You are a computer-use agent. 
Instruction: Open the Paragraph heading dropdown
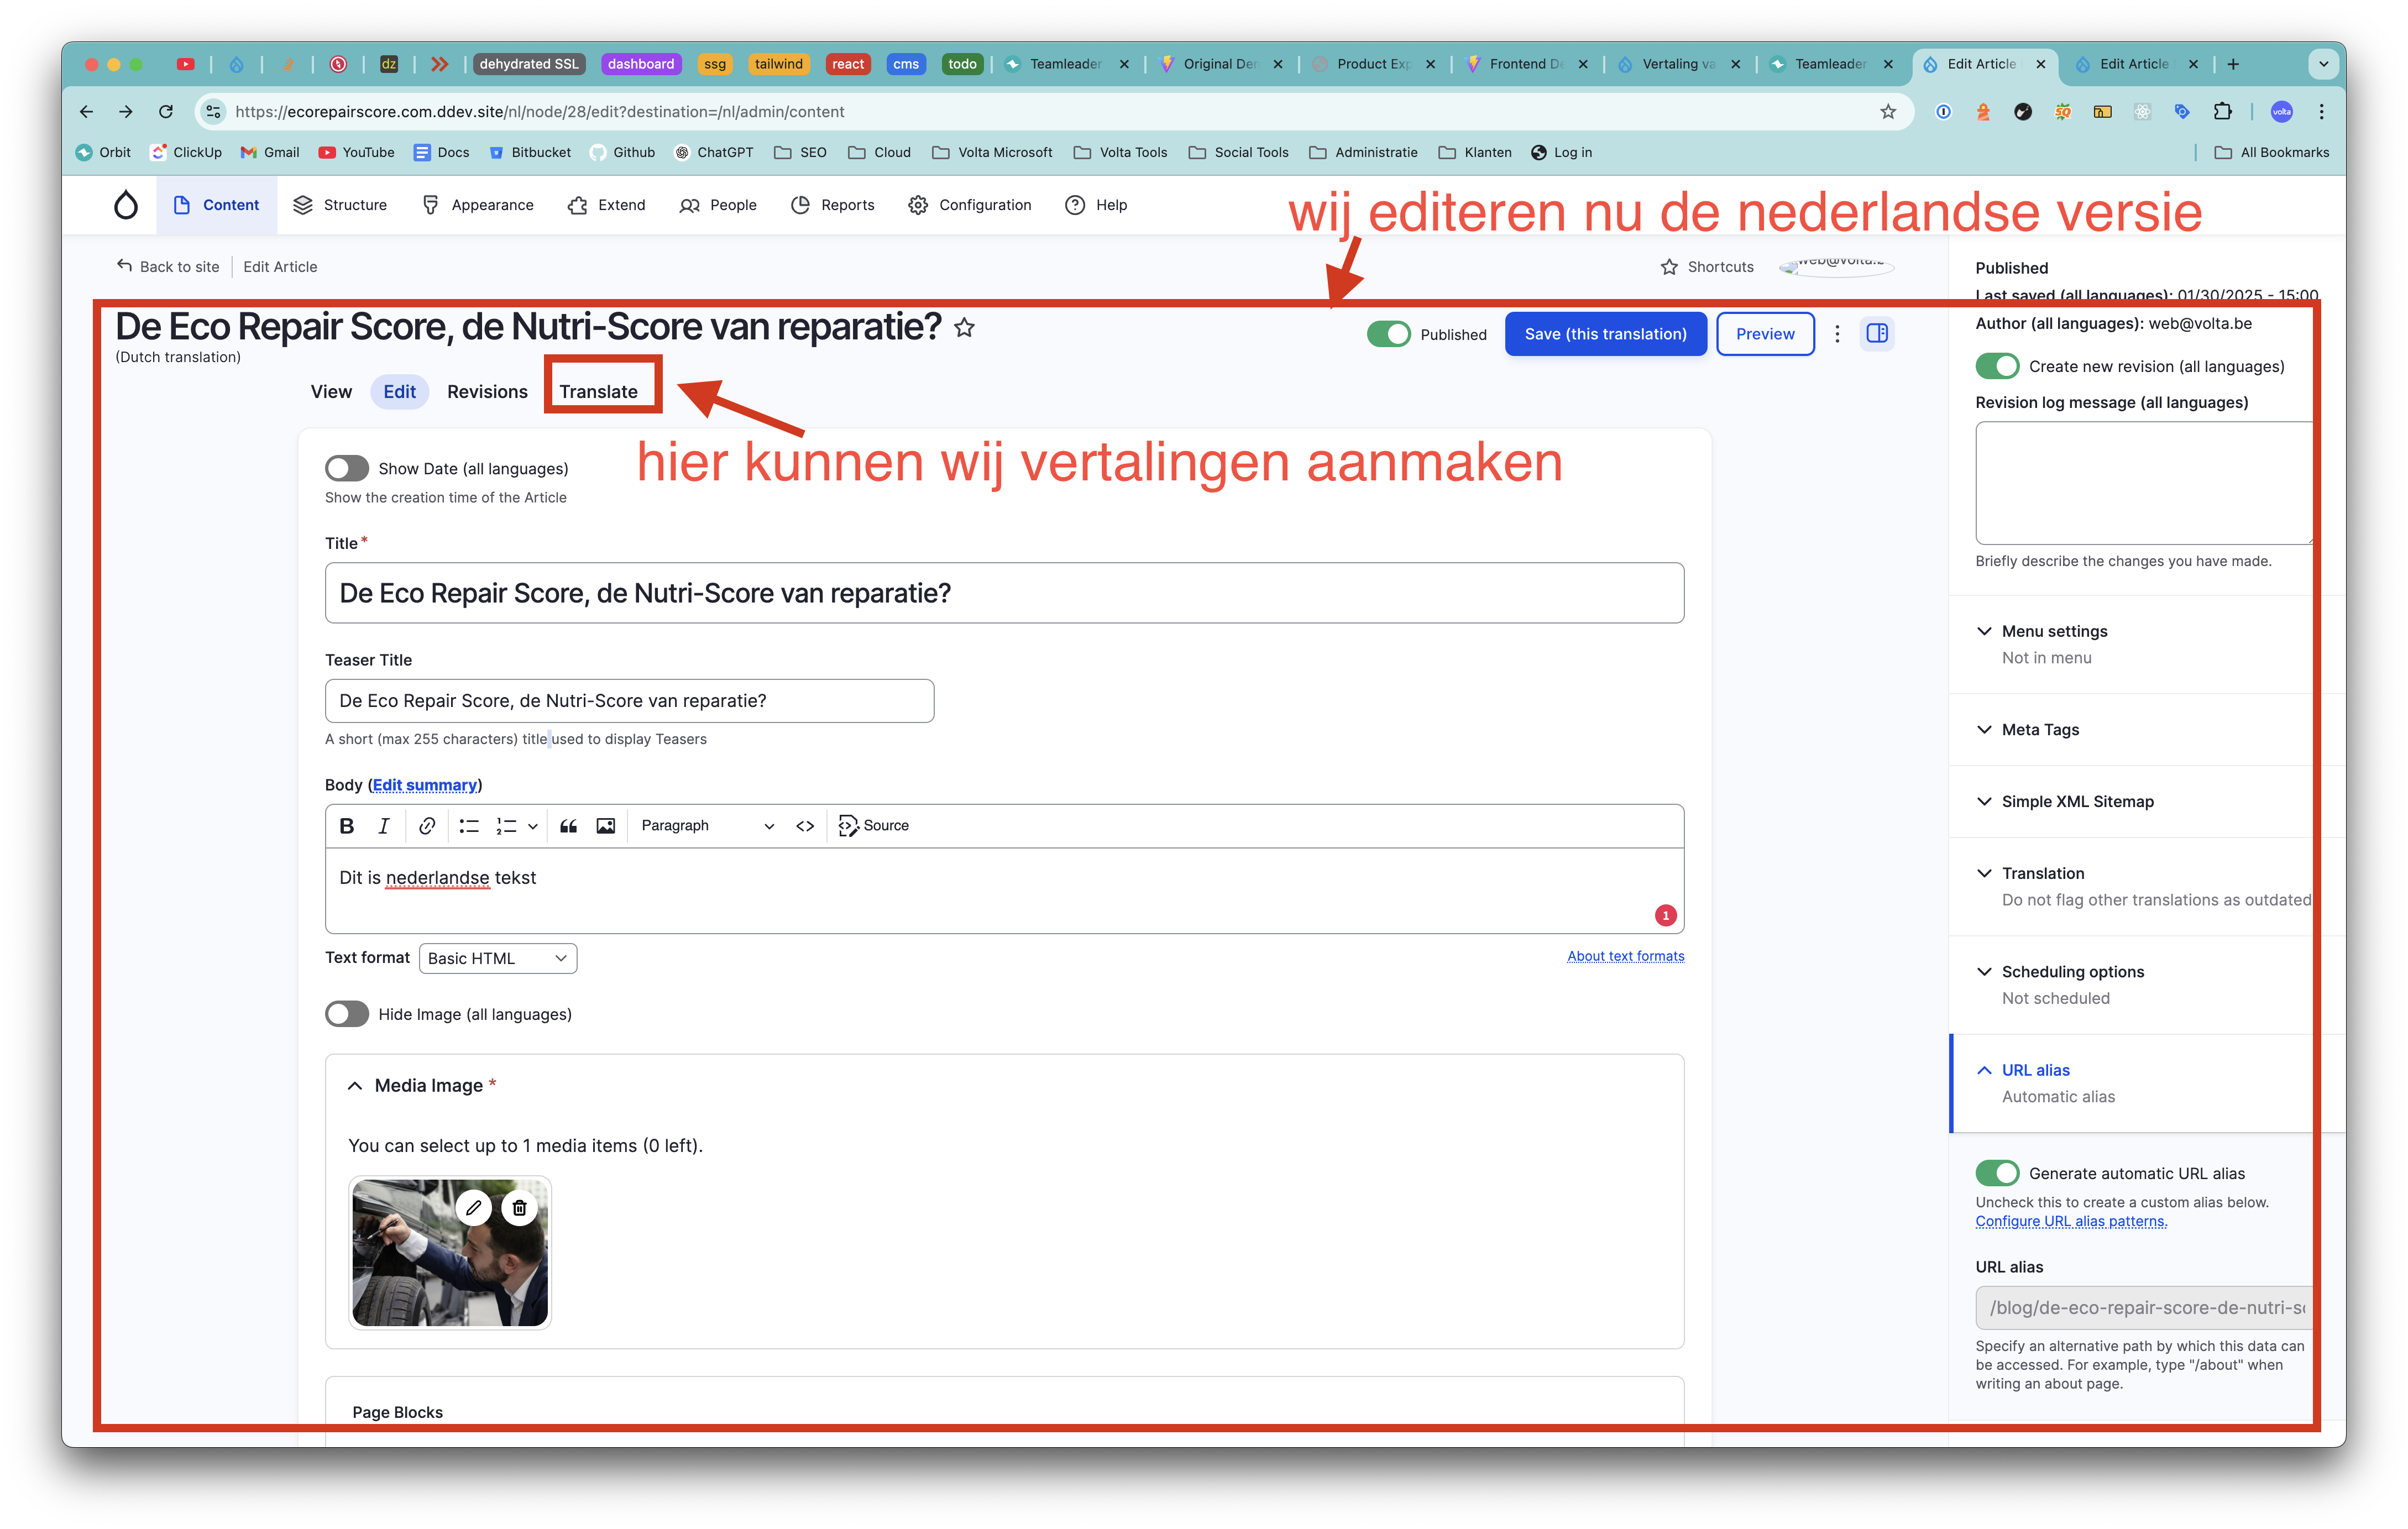coord(706,825)
